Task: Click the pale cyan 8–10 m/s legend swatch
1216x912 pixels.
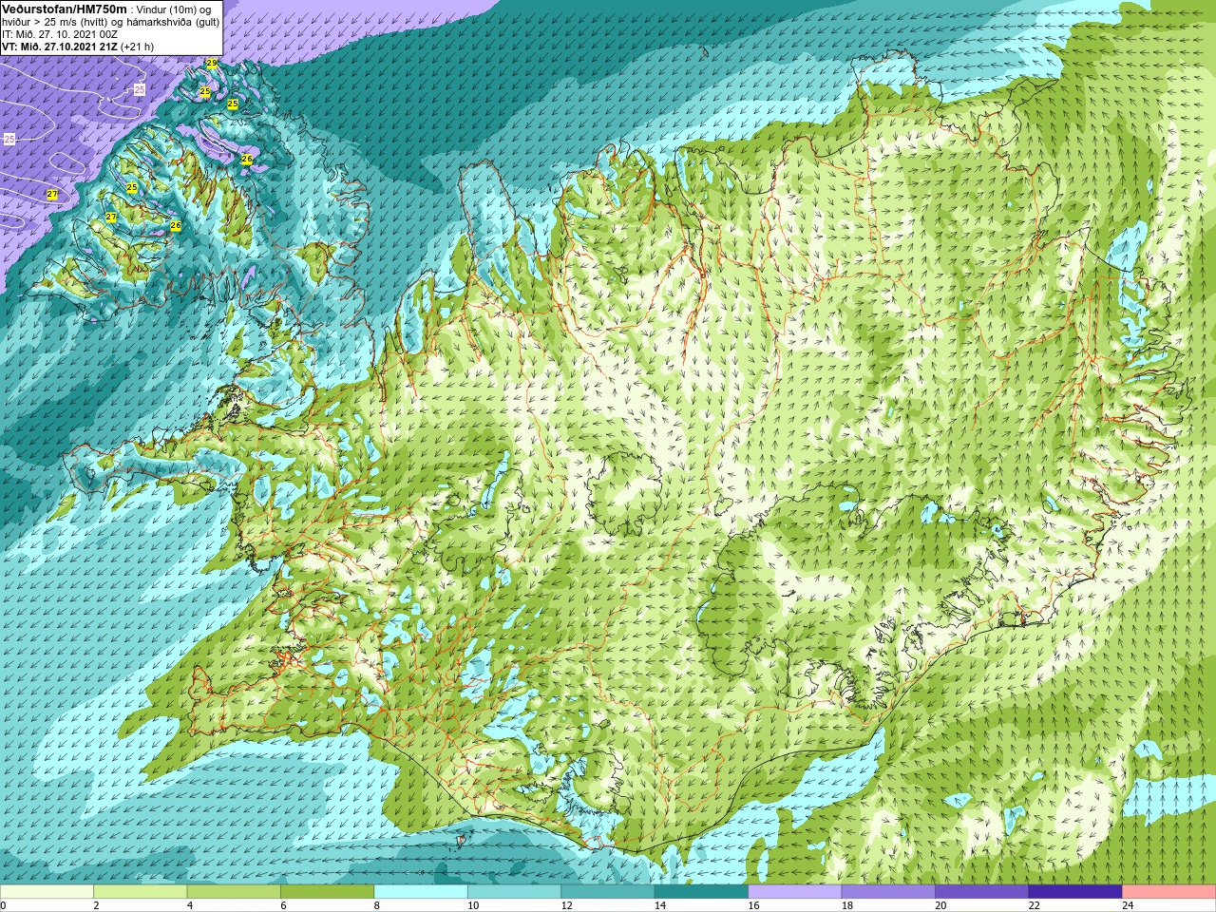Action: [x=421, y=892]
